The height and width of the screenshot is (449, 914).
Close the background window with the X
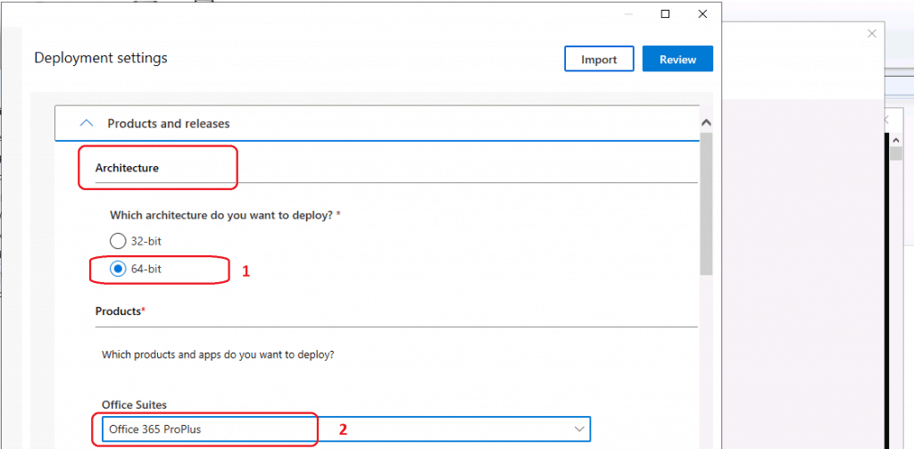pos(872,34)
